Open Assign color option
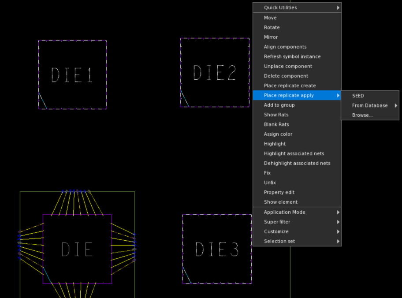Screen dimensions: 402x298 click(278, 134)
